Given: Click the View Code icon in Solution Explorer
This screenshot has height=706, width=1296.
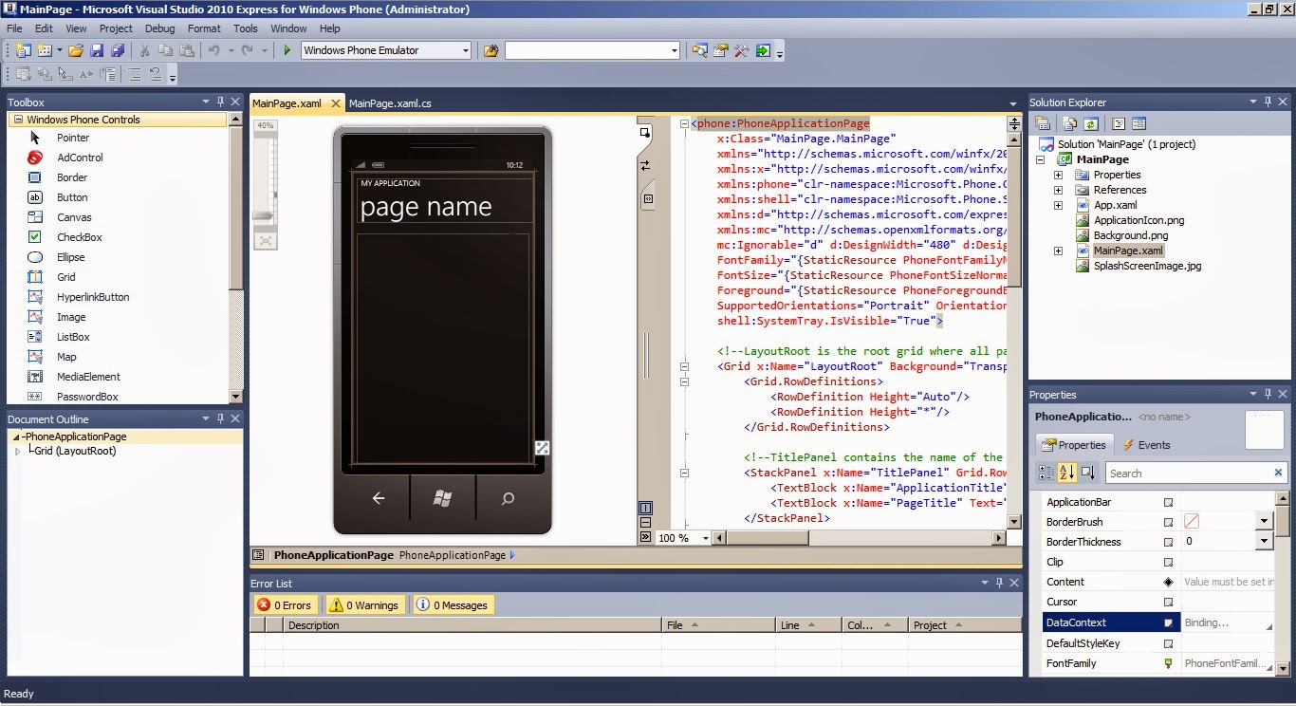Looking at the screenshot, I should pos(1119,123).
